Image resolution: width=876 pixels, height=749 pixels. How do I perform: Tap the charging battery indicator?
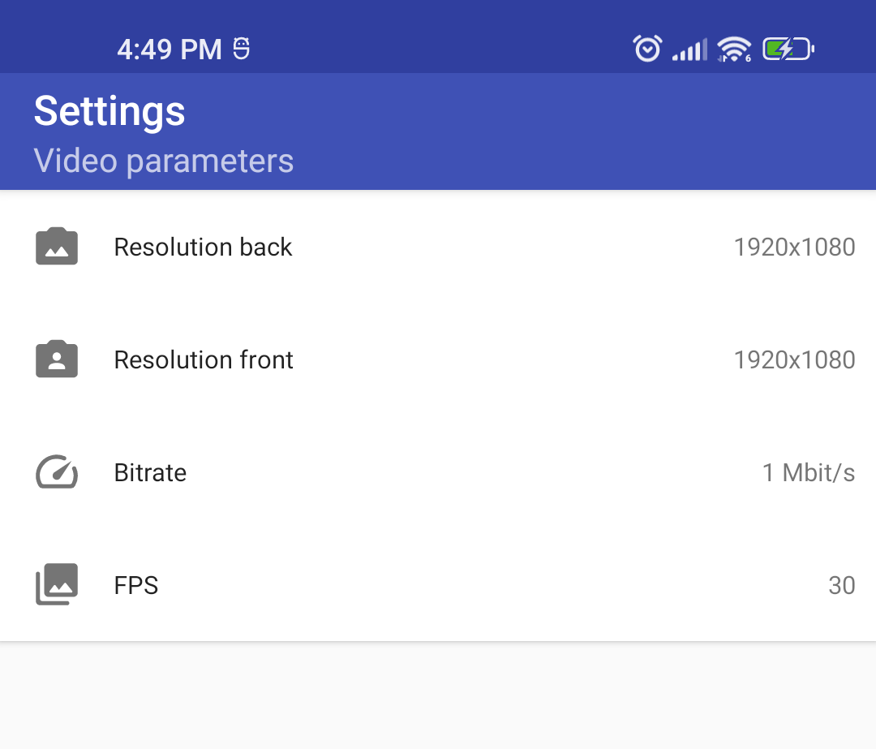click(x=788, y=50)
